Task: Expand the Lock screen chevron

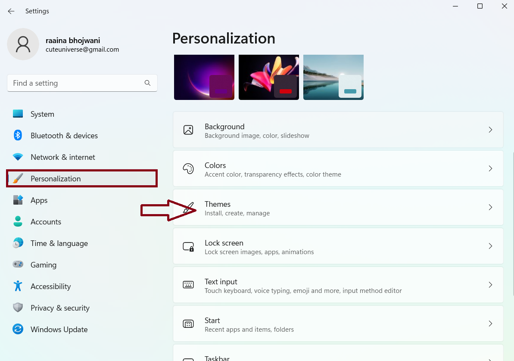Action: tap(490, 246)
